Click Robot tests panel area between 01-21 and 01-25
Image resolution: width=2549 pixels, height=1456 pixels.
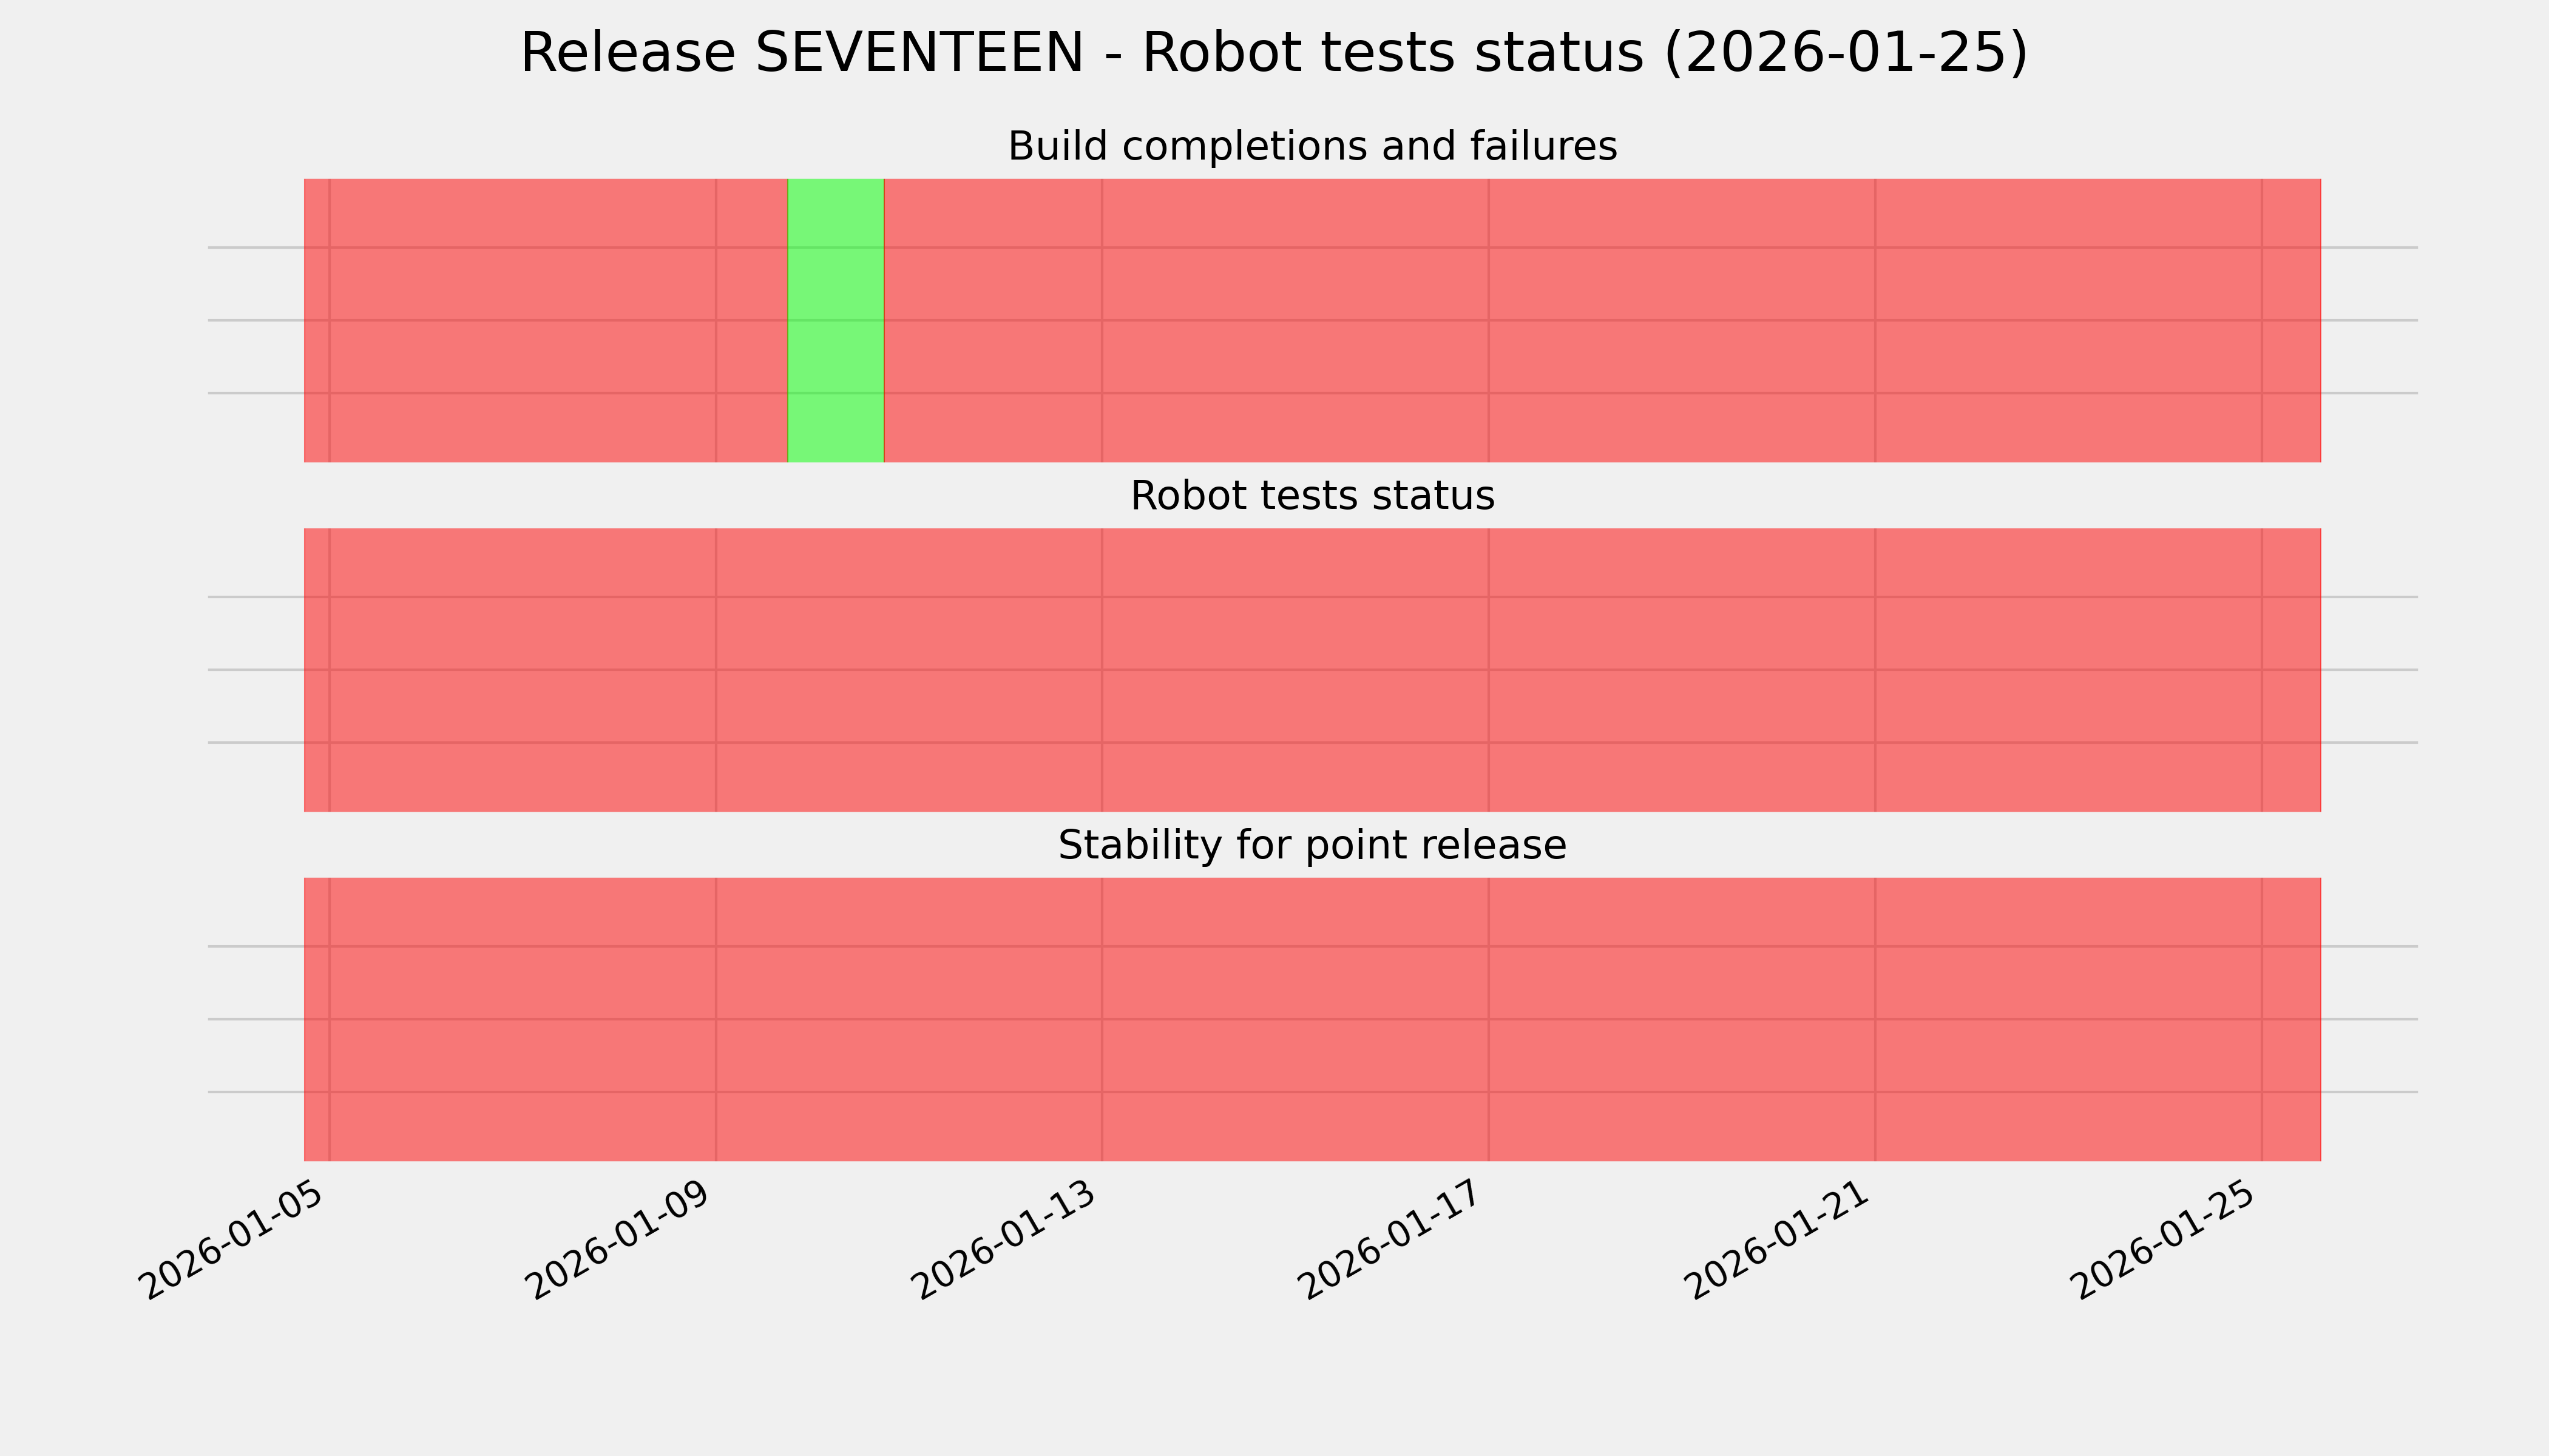(2067, 670)
